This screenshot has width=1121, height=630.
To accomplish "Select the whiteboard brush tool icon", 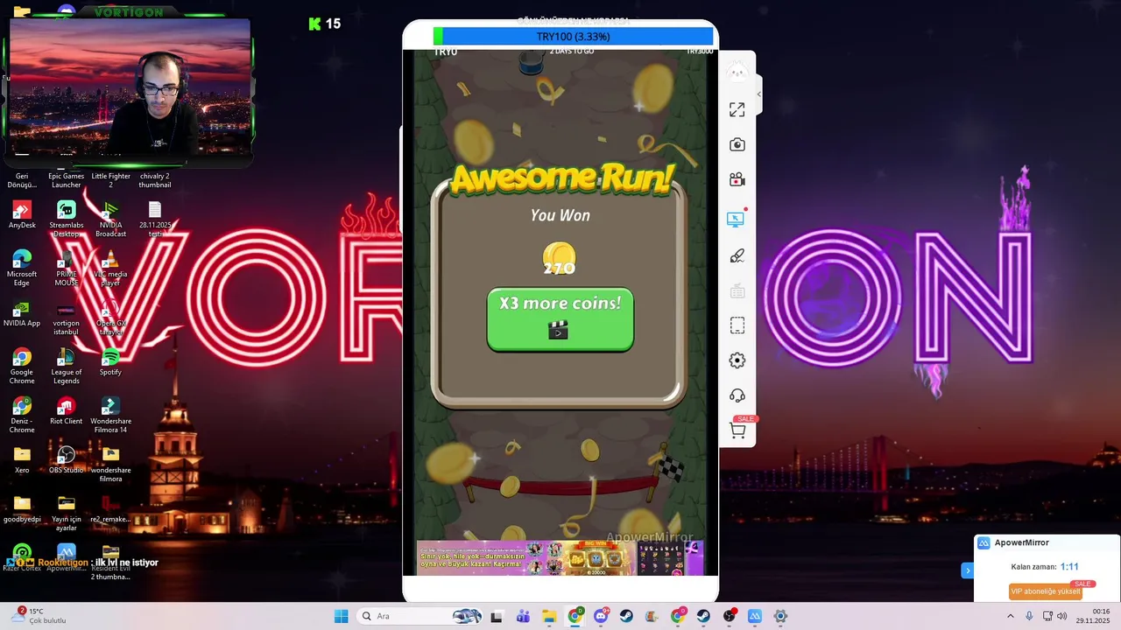I will [737, 255].
